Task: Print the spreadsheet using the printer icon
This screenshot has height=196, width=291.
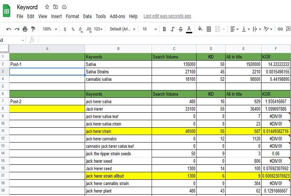Action: (25, 29)
